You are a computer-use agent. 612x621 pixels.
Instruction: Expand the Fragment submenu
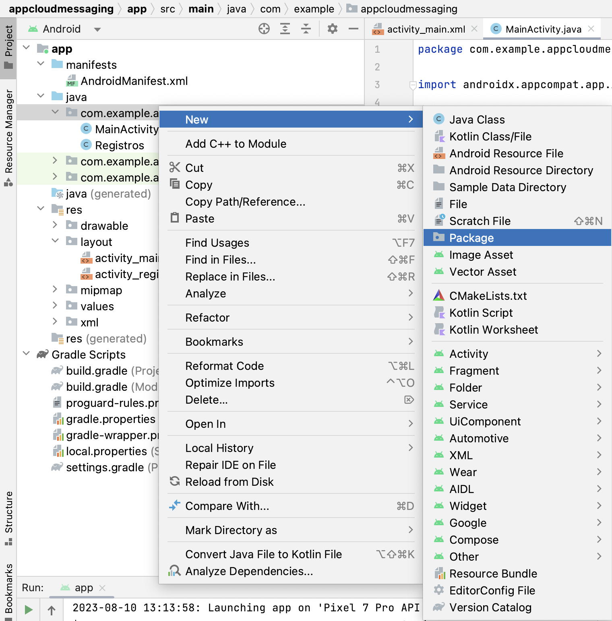(x=517, y=371)
